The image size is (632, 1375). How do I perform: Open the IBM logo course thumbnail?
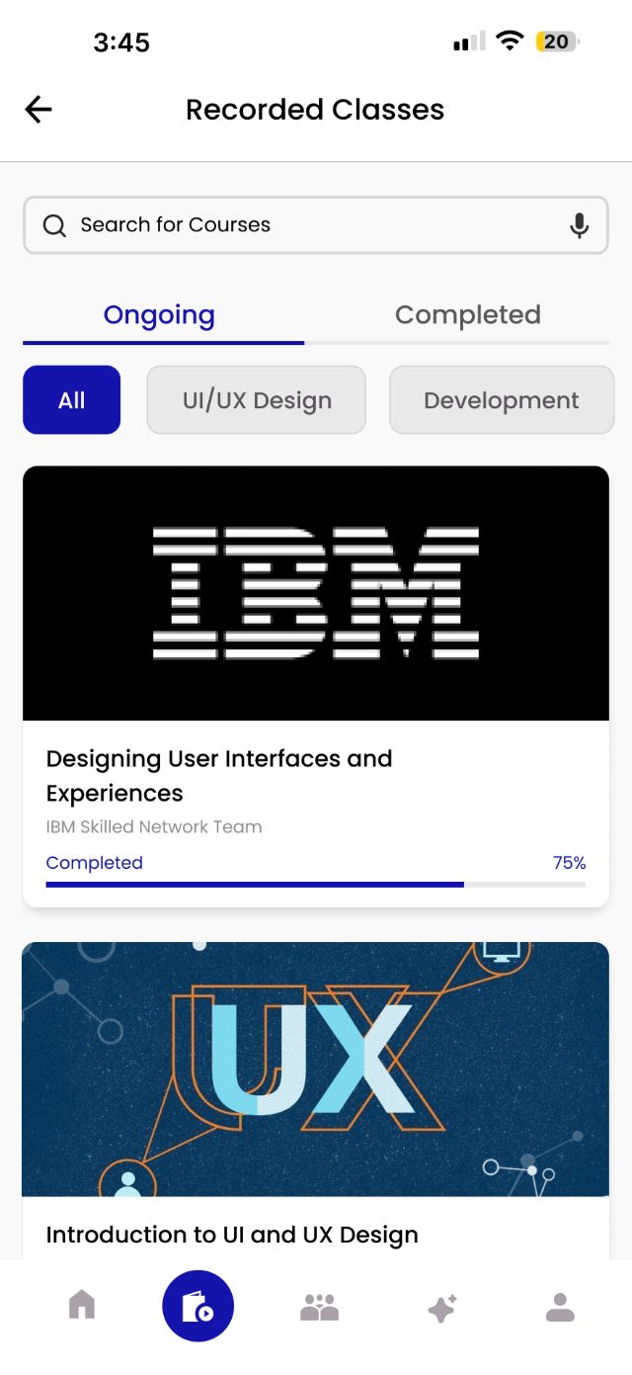click(316, 593)
